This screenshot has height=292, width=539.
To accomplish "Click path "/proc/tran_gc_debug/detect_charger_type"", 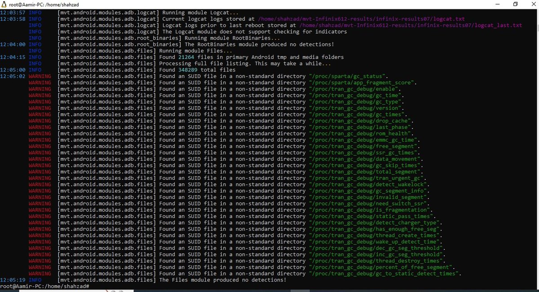I will [x=375, y=222].
